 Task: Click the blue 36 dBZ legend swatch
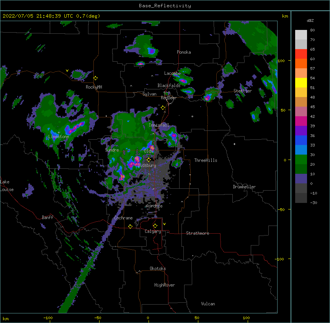point(301,140)
